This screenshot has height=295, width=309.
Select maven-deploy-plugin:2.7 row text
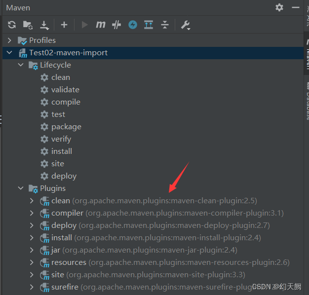click(160, 225)
